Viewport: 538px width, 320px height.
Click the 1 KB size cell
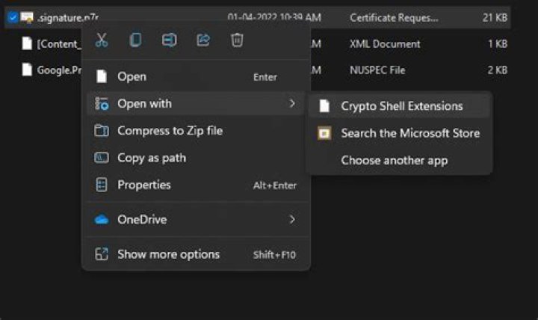(x=498, y=43)
